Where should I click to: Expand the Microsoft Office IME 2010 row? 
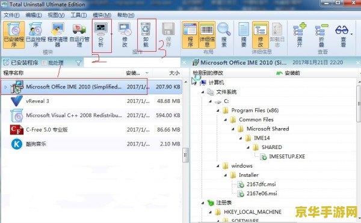(x=6, y=87)
